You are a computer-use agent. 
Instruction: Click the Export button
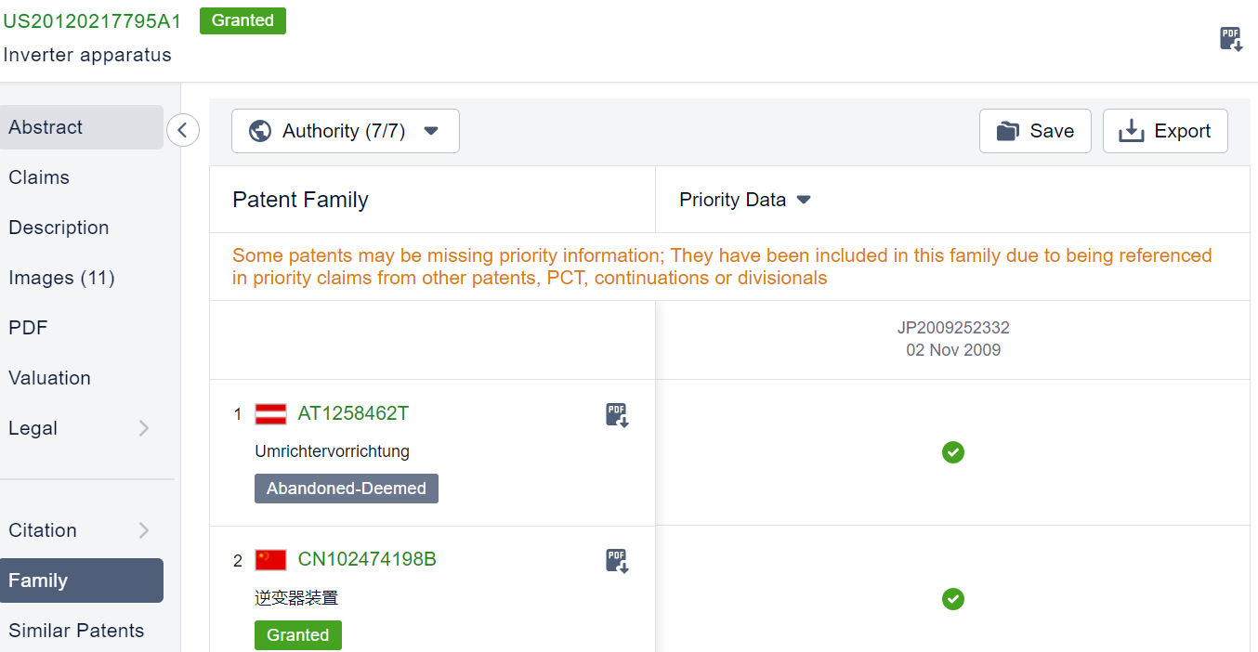(1165, 131)
